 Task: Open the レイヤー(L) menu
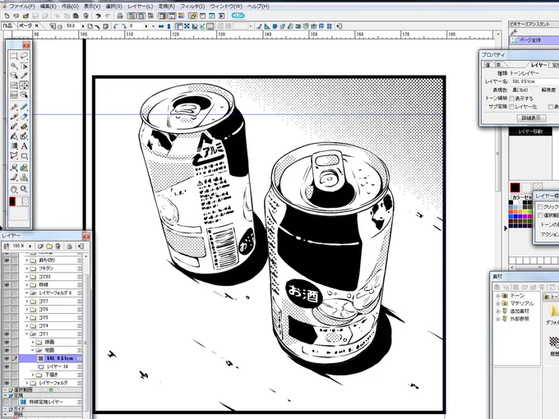pyautogui.click(x=141, y=7)
